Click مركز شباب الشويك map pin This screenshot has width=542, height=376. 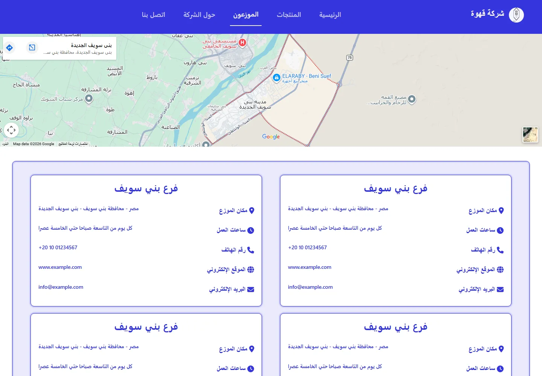pos(89,99)
